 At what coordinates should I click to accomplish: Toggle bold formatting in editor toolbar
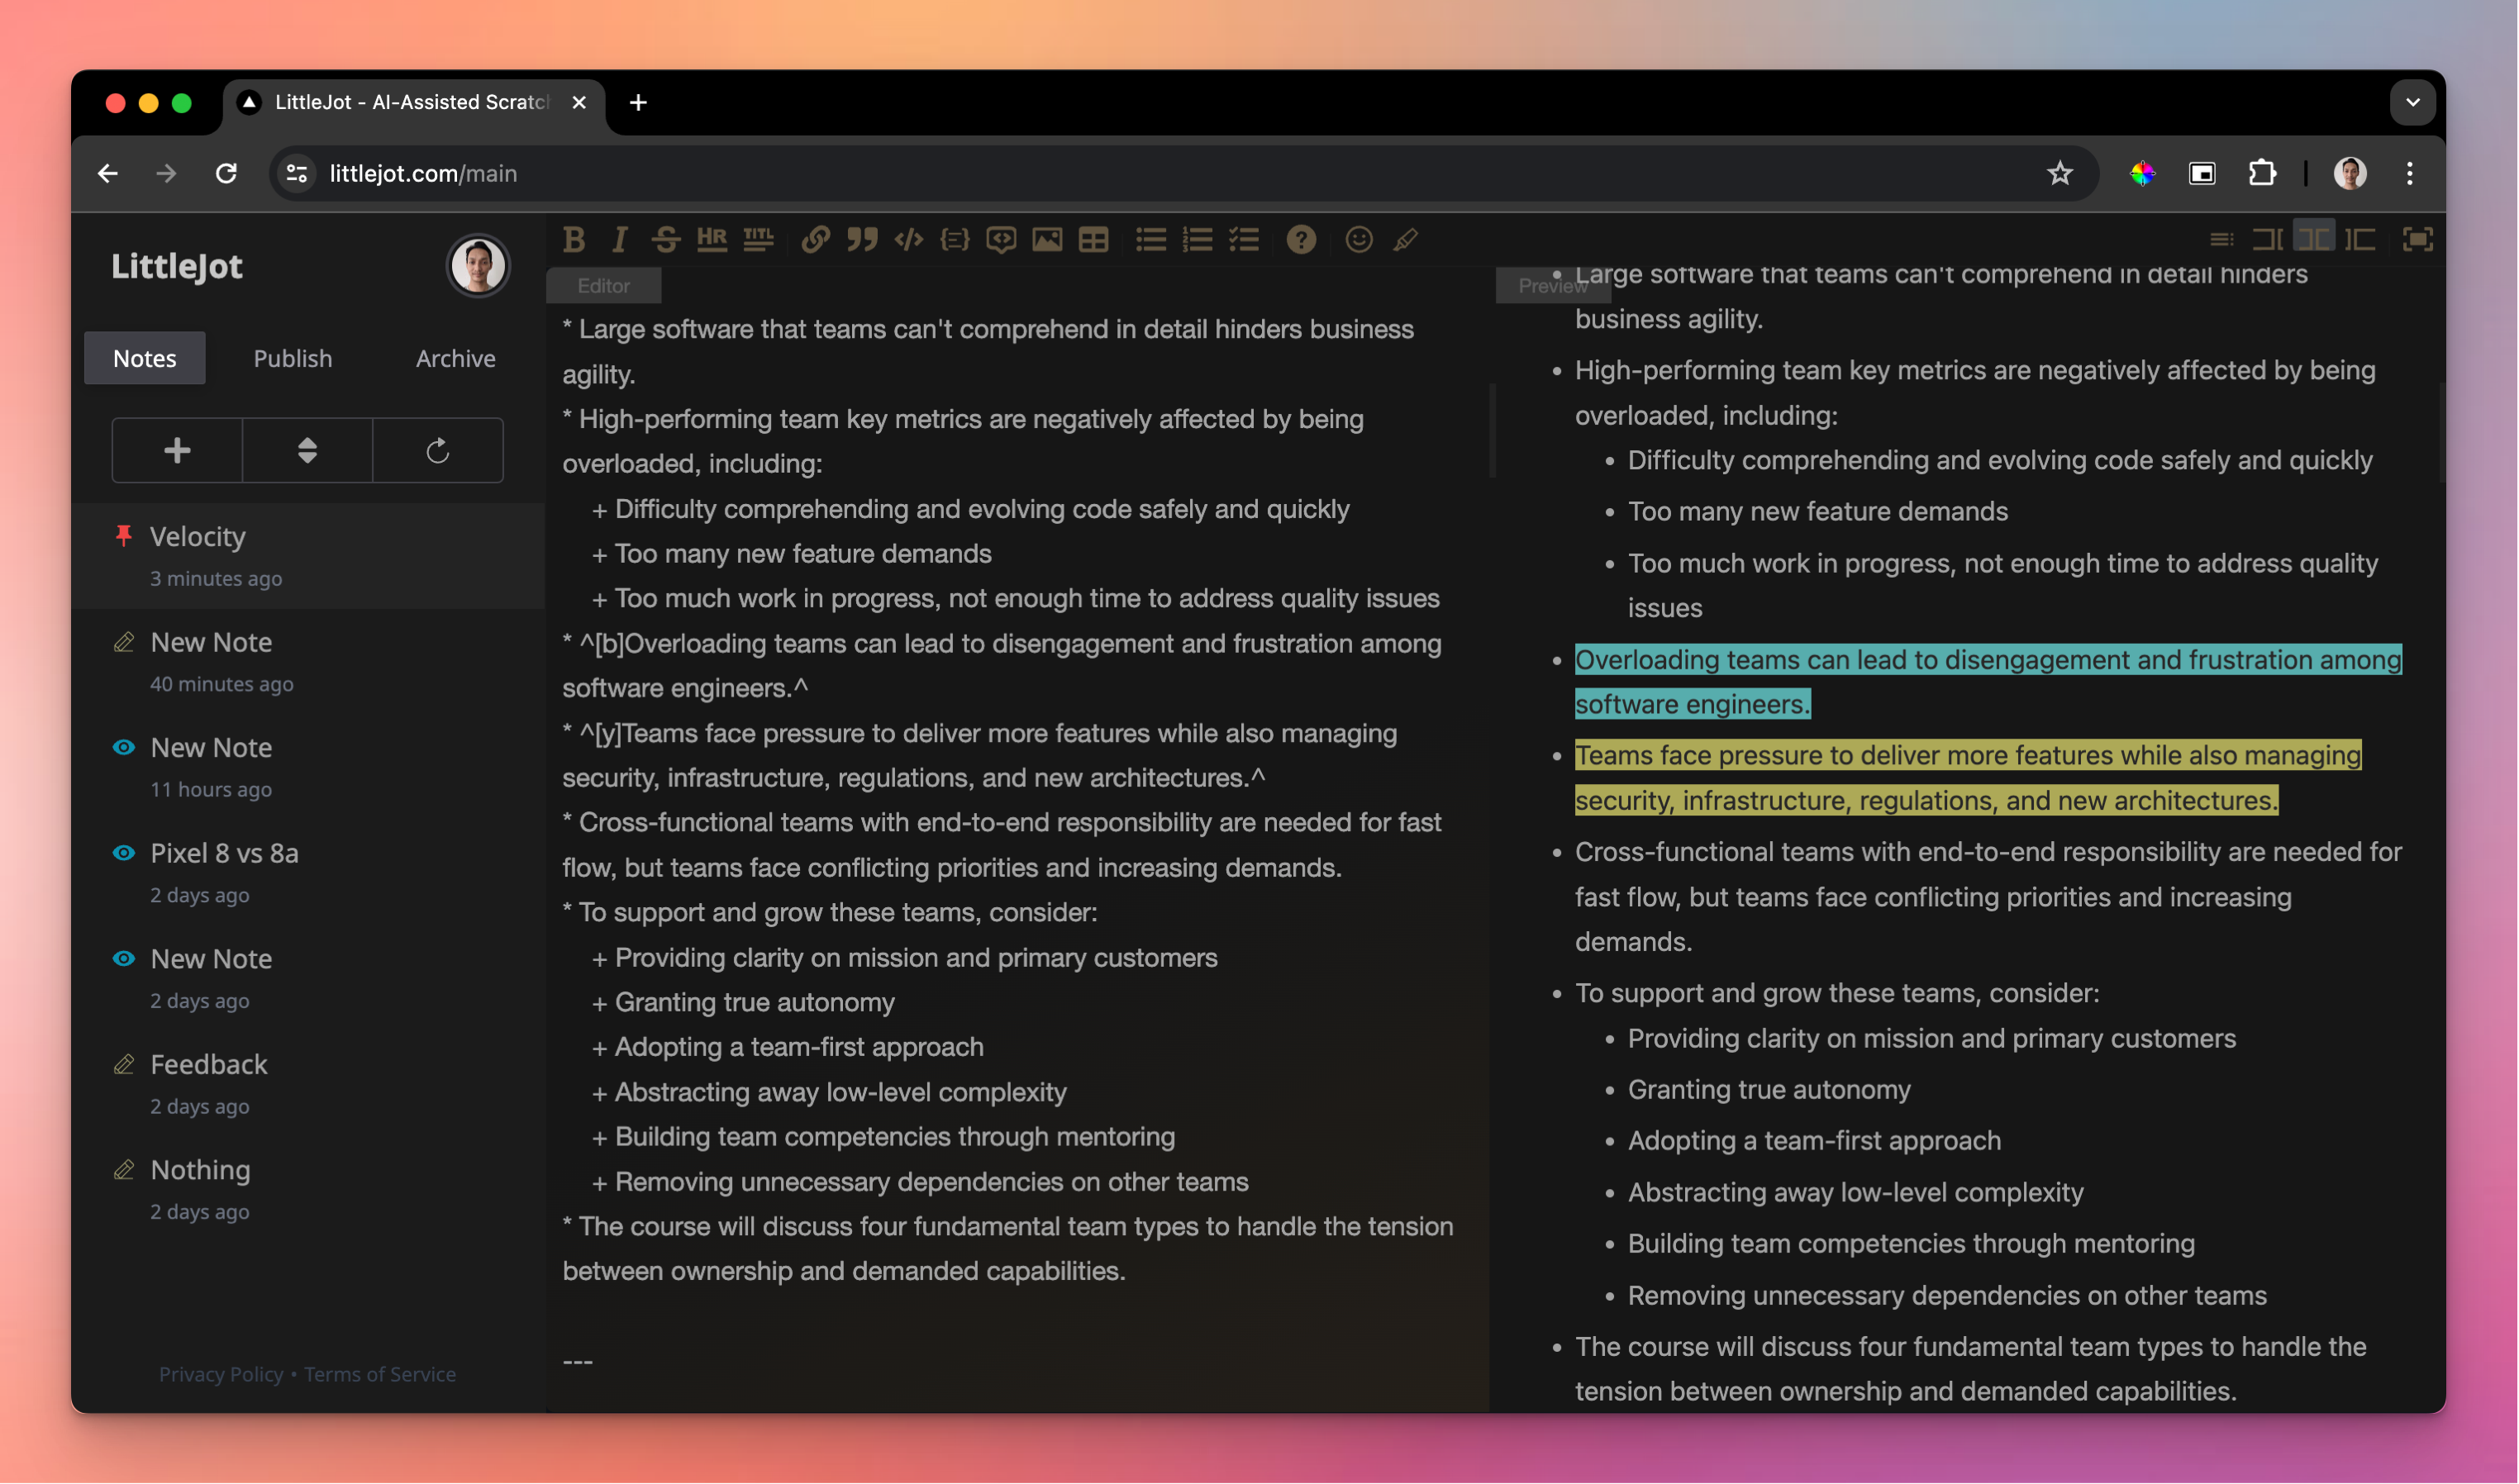click(574, 240)
